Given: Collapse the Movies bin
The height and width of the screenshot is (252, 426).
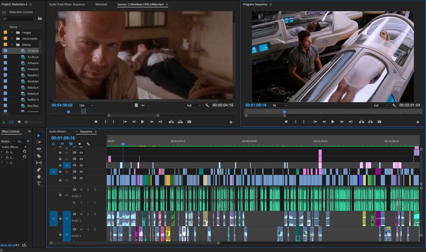Looking at the screenshot, I should pyautogui.click(x=12, y=45).
